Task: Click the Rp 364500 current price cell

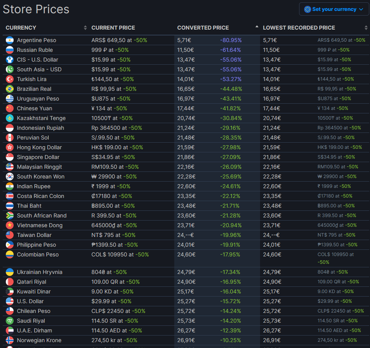Action: tap(117, 128)
